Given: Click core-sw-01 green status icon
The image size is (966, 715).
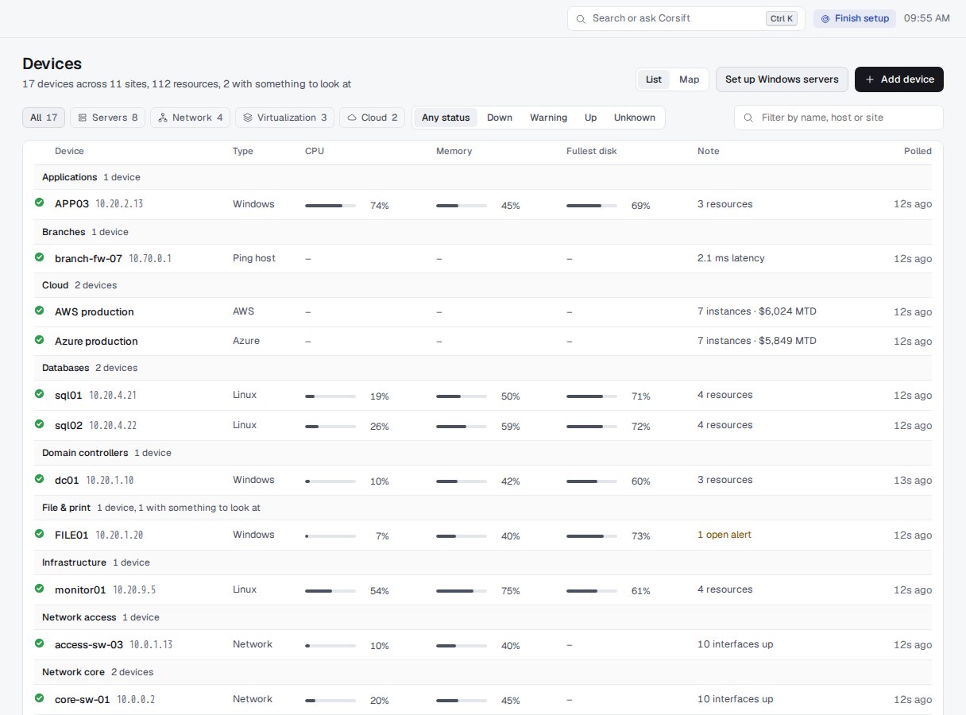Looking at the screenshot, I should (x=39, y=698).
